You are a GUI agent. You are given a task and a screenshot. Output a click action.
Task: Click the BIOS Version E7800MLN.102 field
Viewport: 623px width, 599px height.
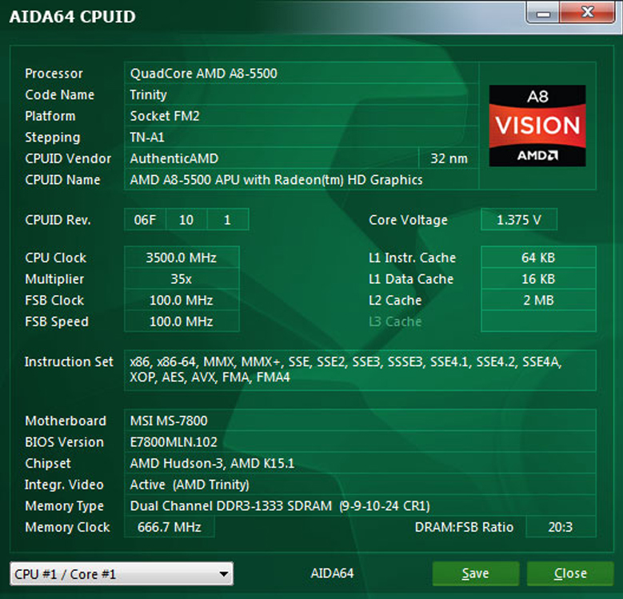click(360, 442)
